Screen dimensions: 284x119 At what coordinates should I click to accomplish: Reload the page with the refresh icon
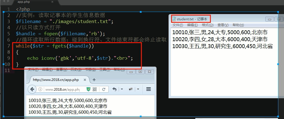click(104, 89)
